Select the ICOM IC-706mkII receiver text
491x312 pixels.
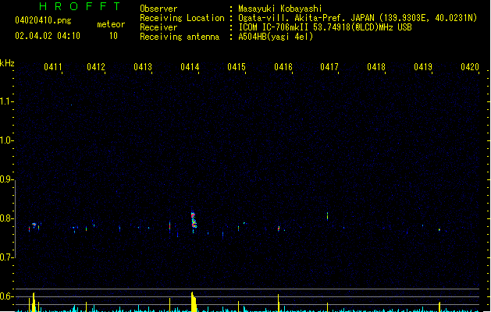[x=325, y=27]
